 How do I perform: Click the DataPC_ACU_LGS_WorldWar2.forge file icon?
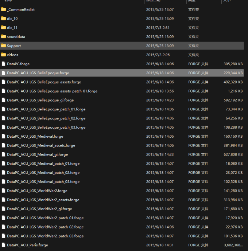tap(3, 191)
